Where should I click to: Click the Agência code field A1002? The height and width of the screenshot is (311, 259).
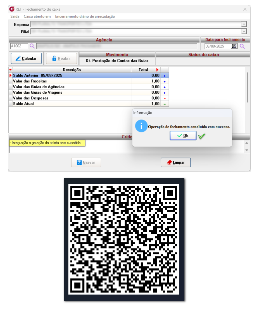coord(19,46)
